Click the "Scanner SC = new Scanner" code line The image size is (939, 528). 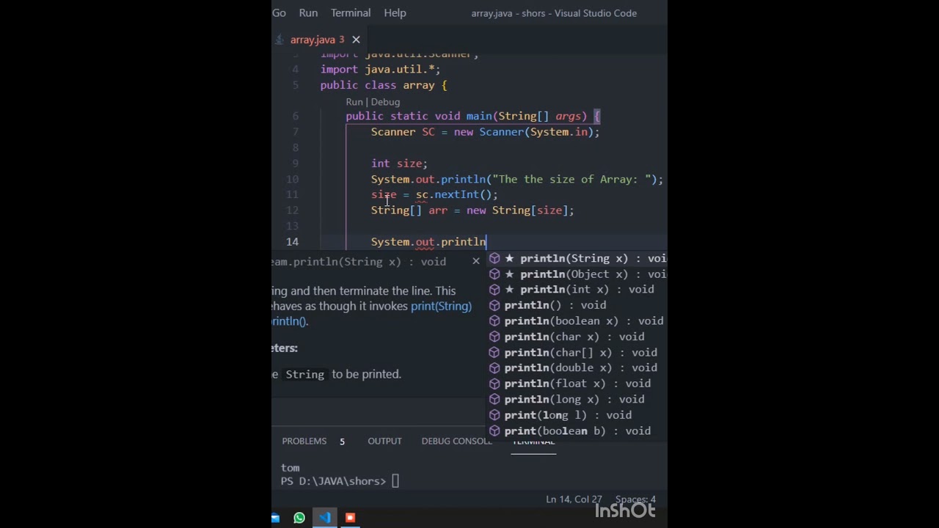[485, 132]
